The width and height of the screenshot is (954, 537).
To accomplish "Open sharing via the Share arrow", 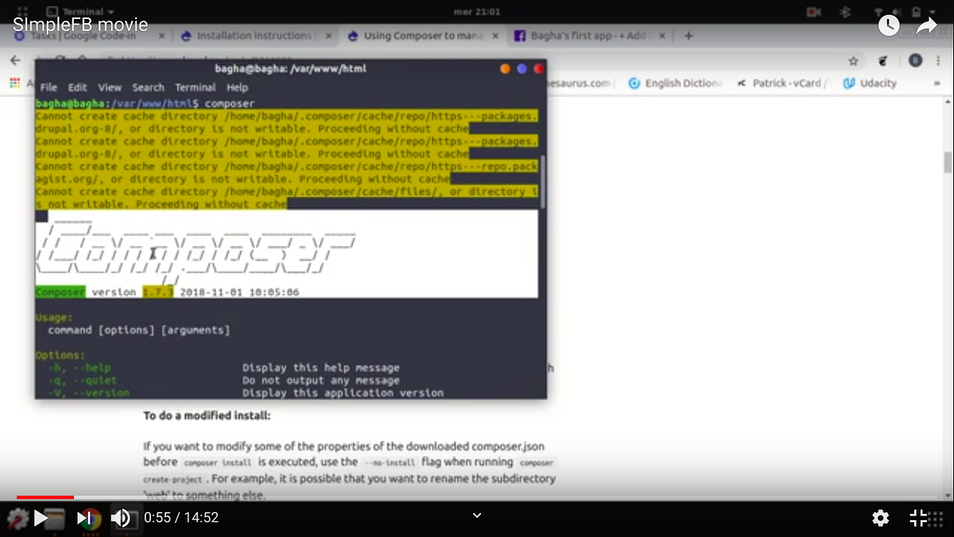I will tap(925, 25).
